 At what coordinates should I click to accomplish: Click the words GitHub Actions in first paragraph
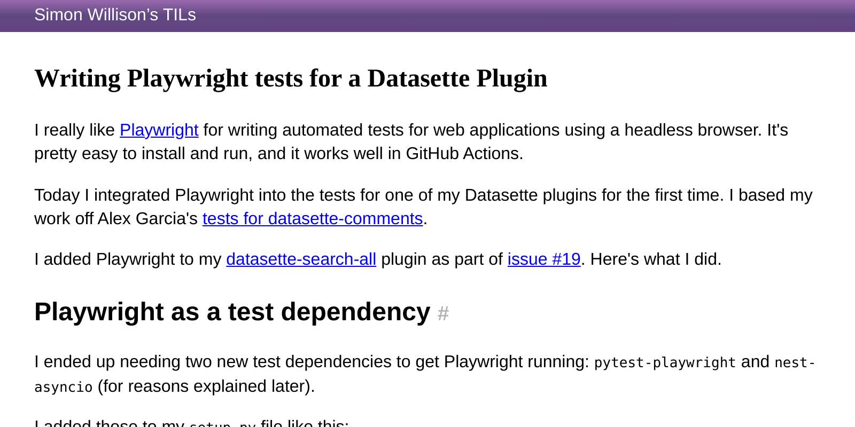coord(463,153)
